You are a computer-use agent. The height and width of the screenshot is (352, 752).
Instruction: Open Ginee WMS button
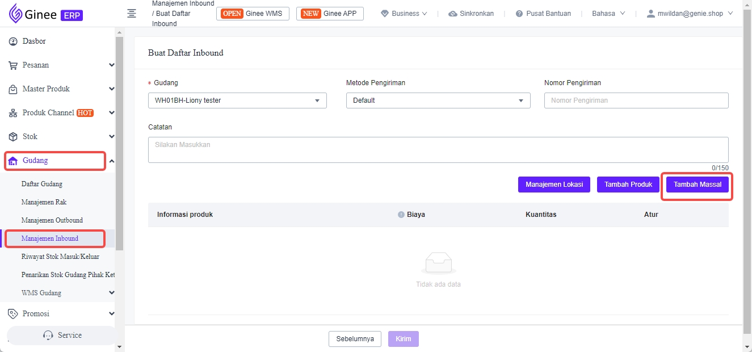point(253,14)
